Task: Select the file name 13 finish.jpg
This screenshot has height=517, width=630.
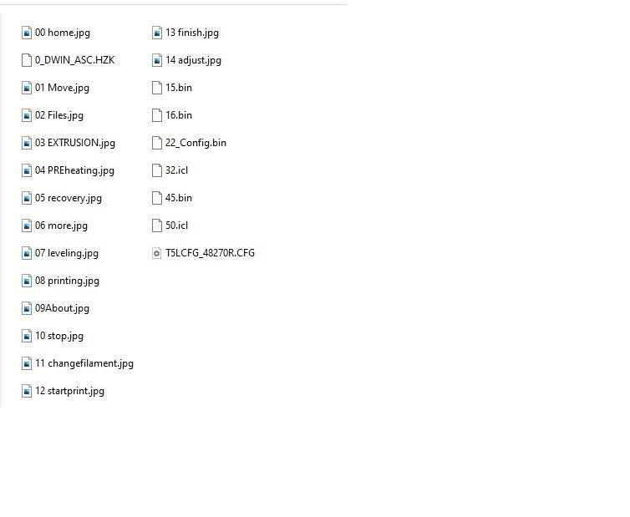Action: pyautogui.click(x=192, y=33)
